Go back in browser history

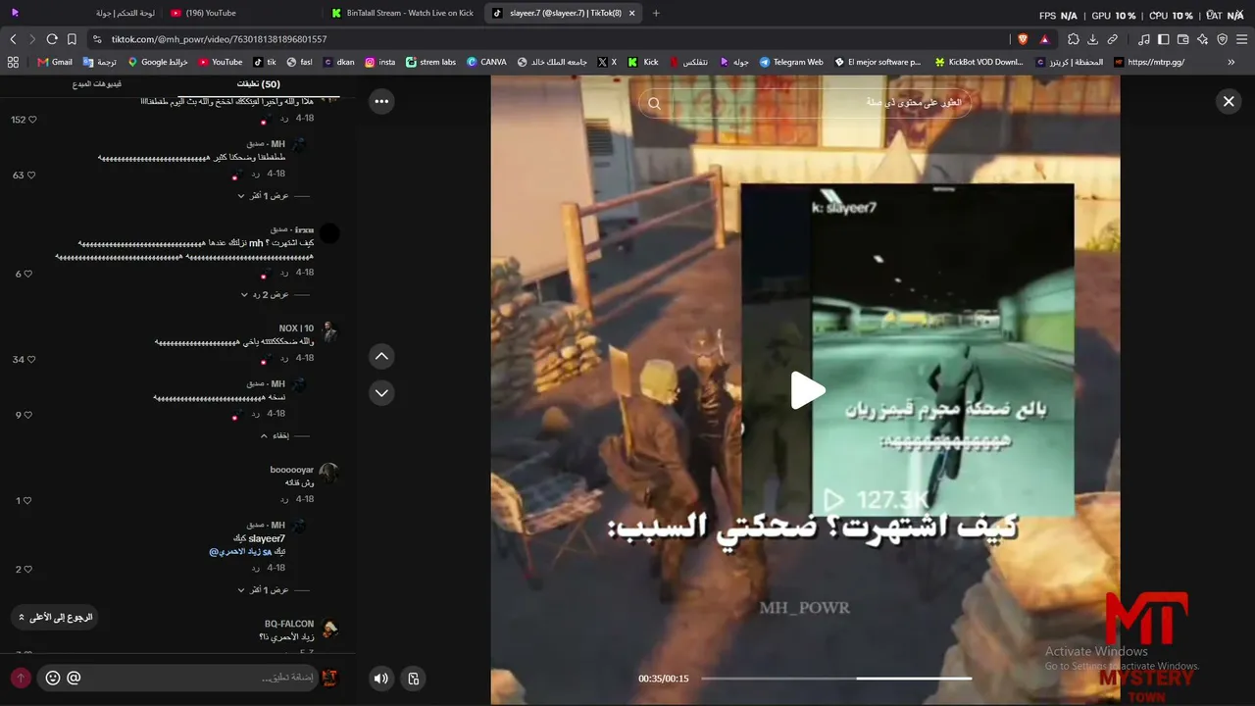coord(13,39)
